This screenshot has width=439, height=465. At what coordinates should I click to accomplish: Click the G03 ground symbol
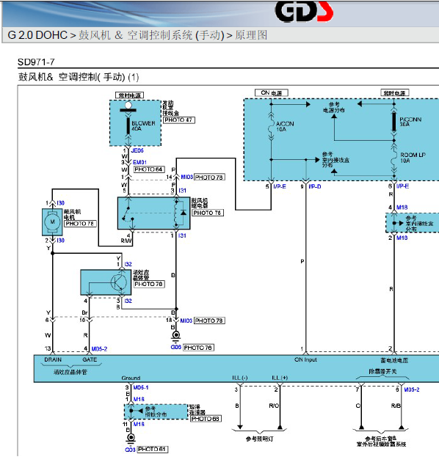click(131, 439)
